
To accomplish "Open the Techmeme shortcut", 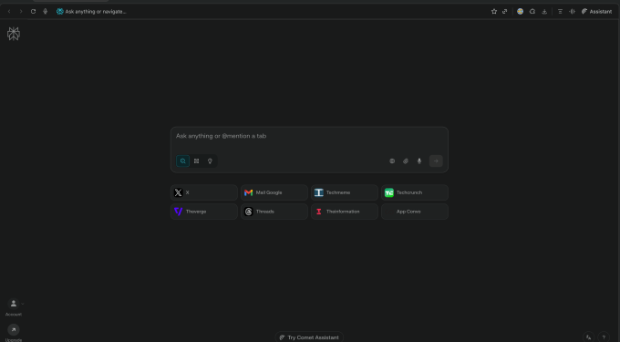I will [345, 192].
